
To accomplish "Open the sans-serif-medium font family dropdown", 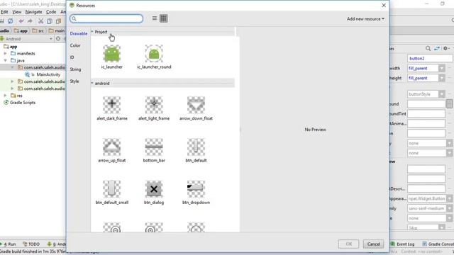I will click(x=449, y=208).
